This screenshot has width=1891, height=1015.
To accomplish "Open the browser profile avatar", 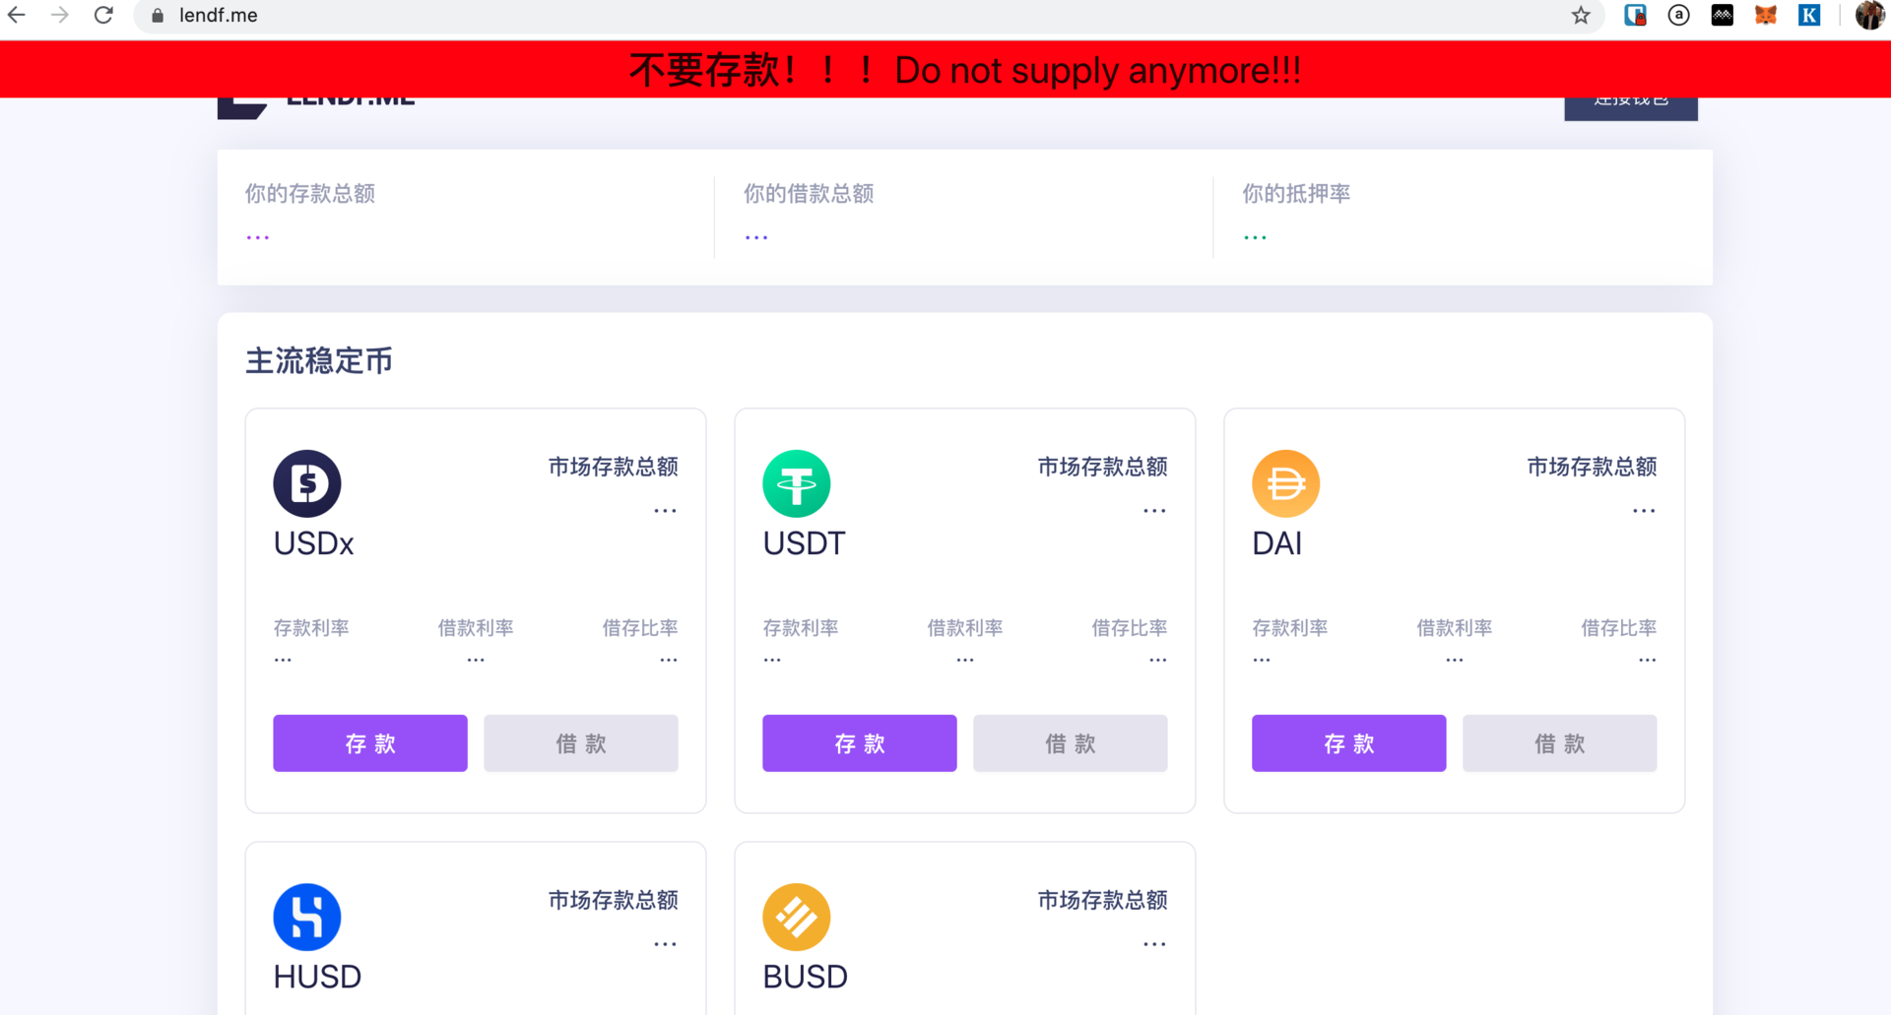I will click(1869, 15).
